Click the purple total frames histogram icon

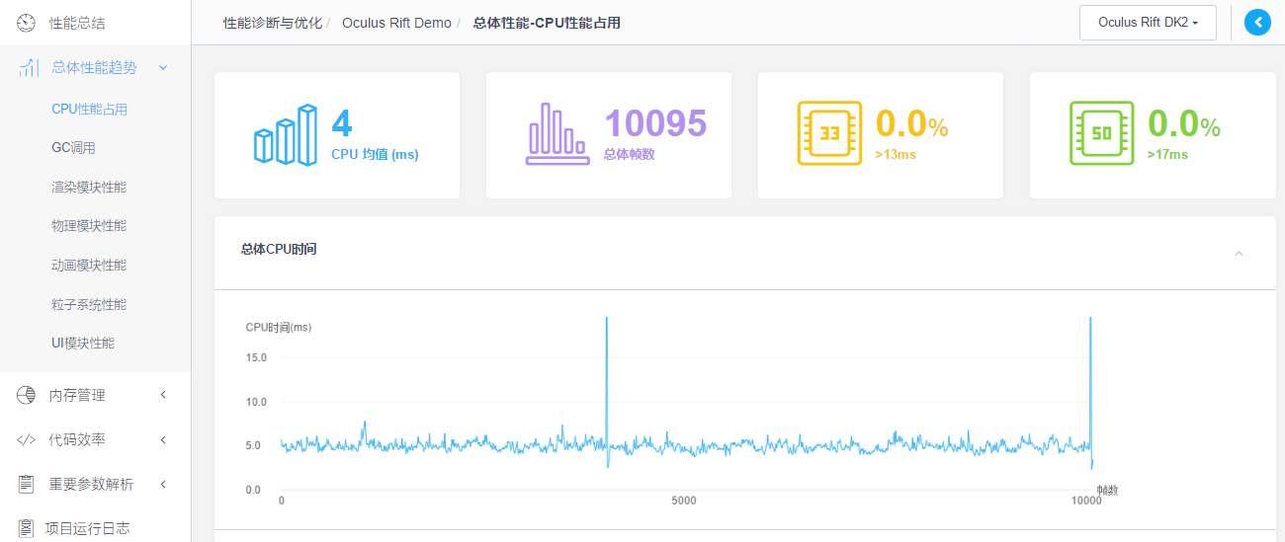[x=557, y=134]
